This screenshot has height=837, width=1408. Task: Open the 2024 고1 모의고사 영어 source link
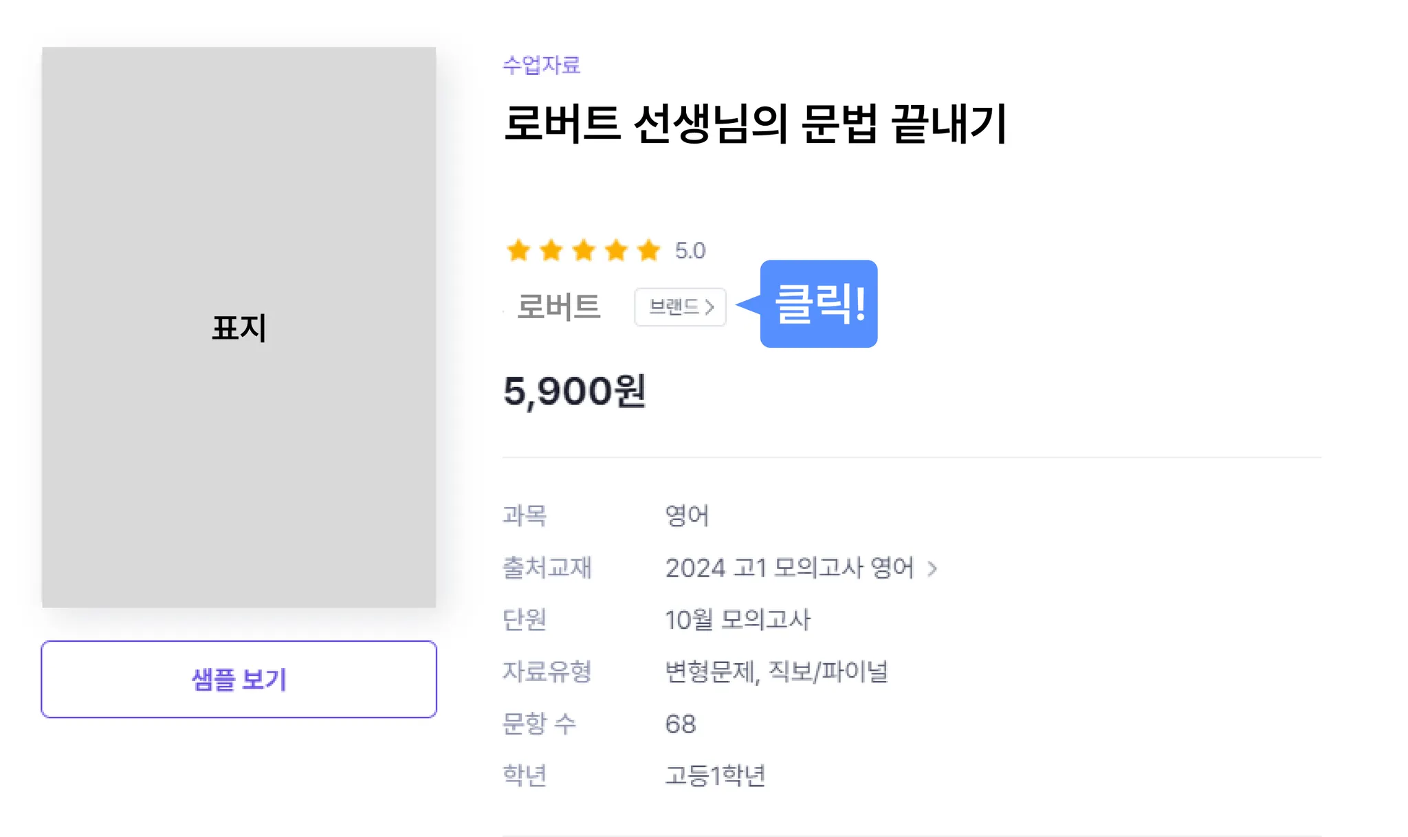click(789, 569)
